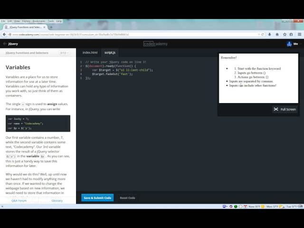The image size is (304, 228).
Task: Click 'Inputs go between ()' list item
Action: pos(252,73)
